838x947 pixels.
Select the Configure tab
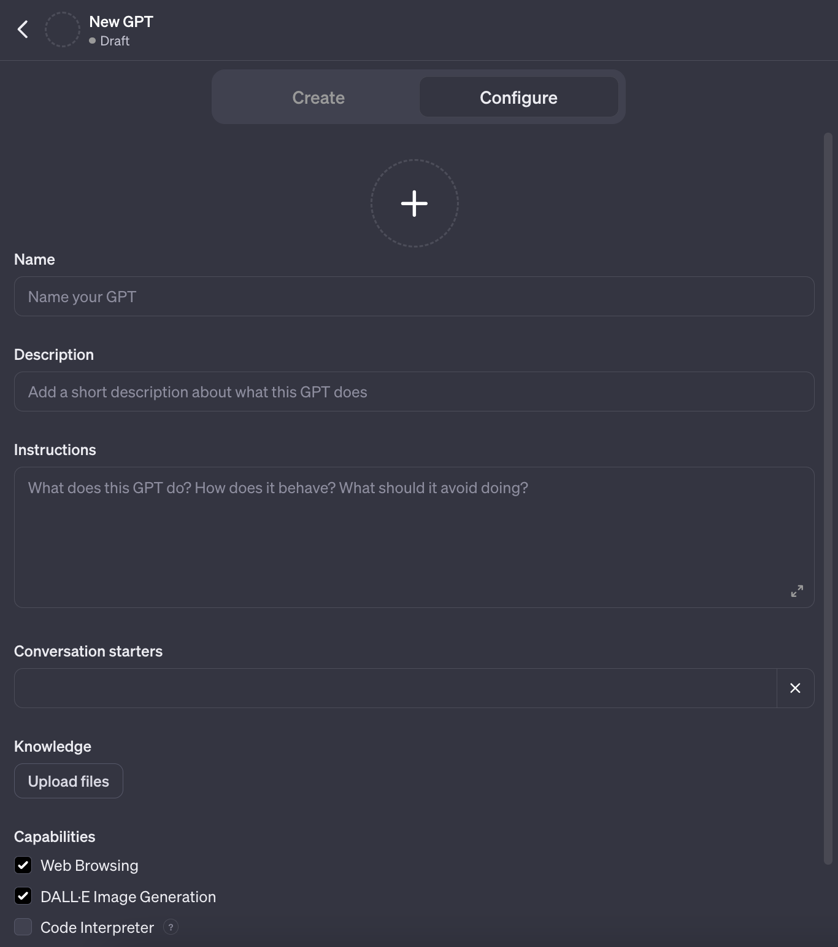(x=518, y=97)
